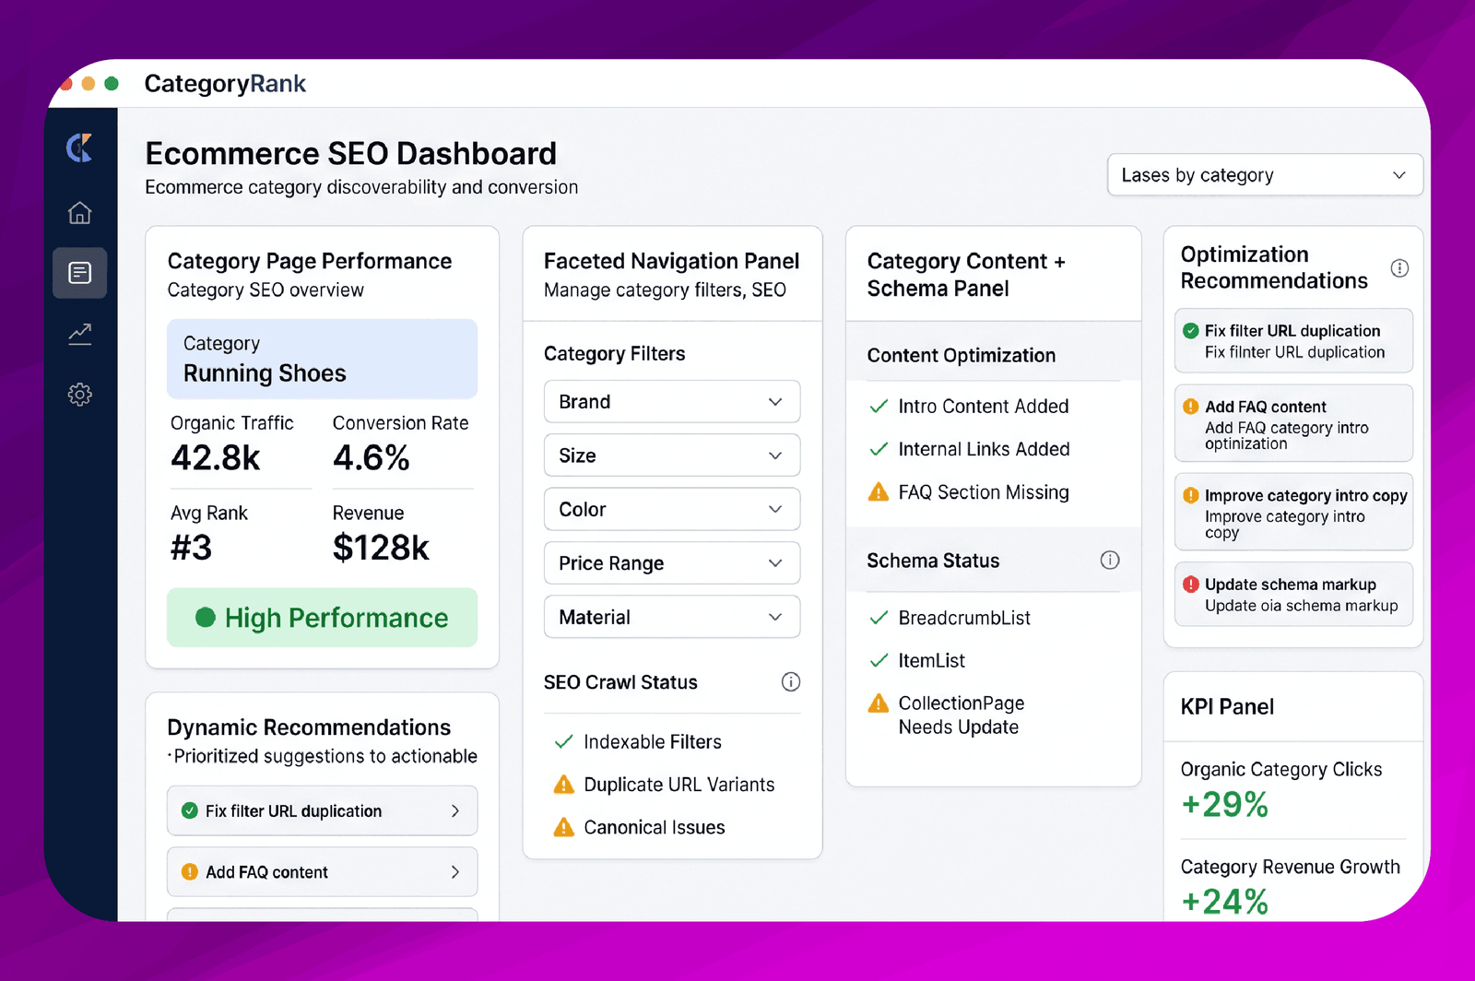This screenshot has width=1475, height=981.
Task: Expand the Price Range filter dropdown
Action: (x=672, y=563)
